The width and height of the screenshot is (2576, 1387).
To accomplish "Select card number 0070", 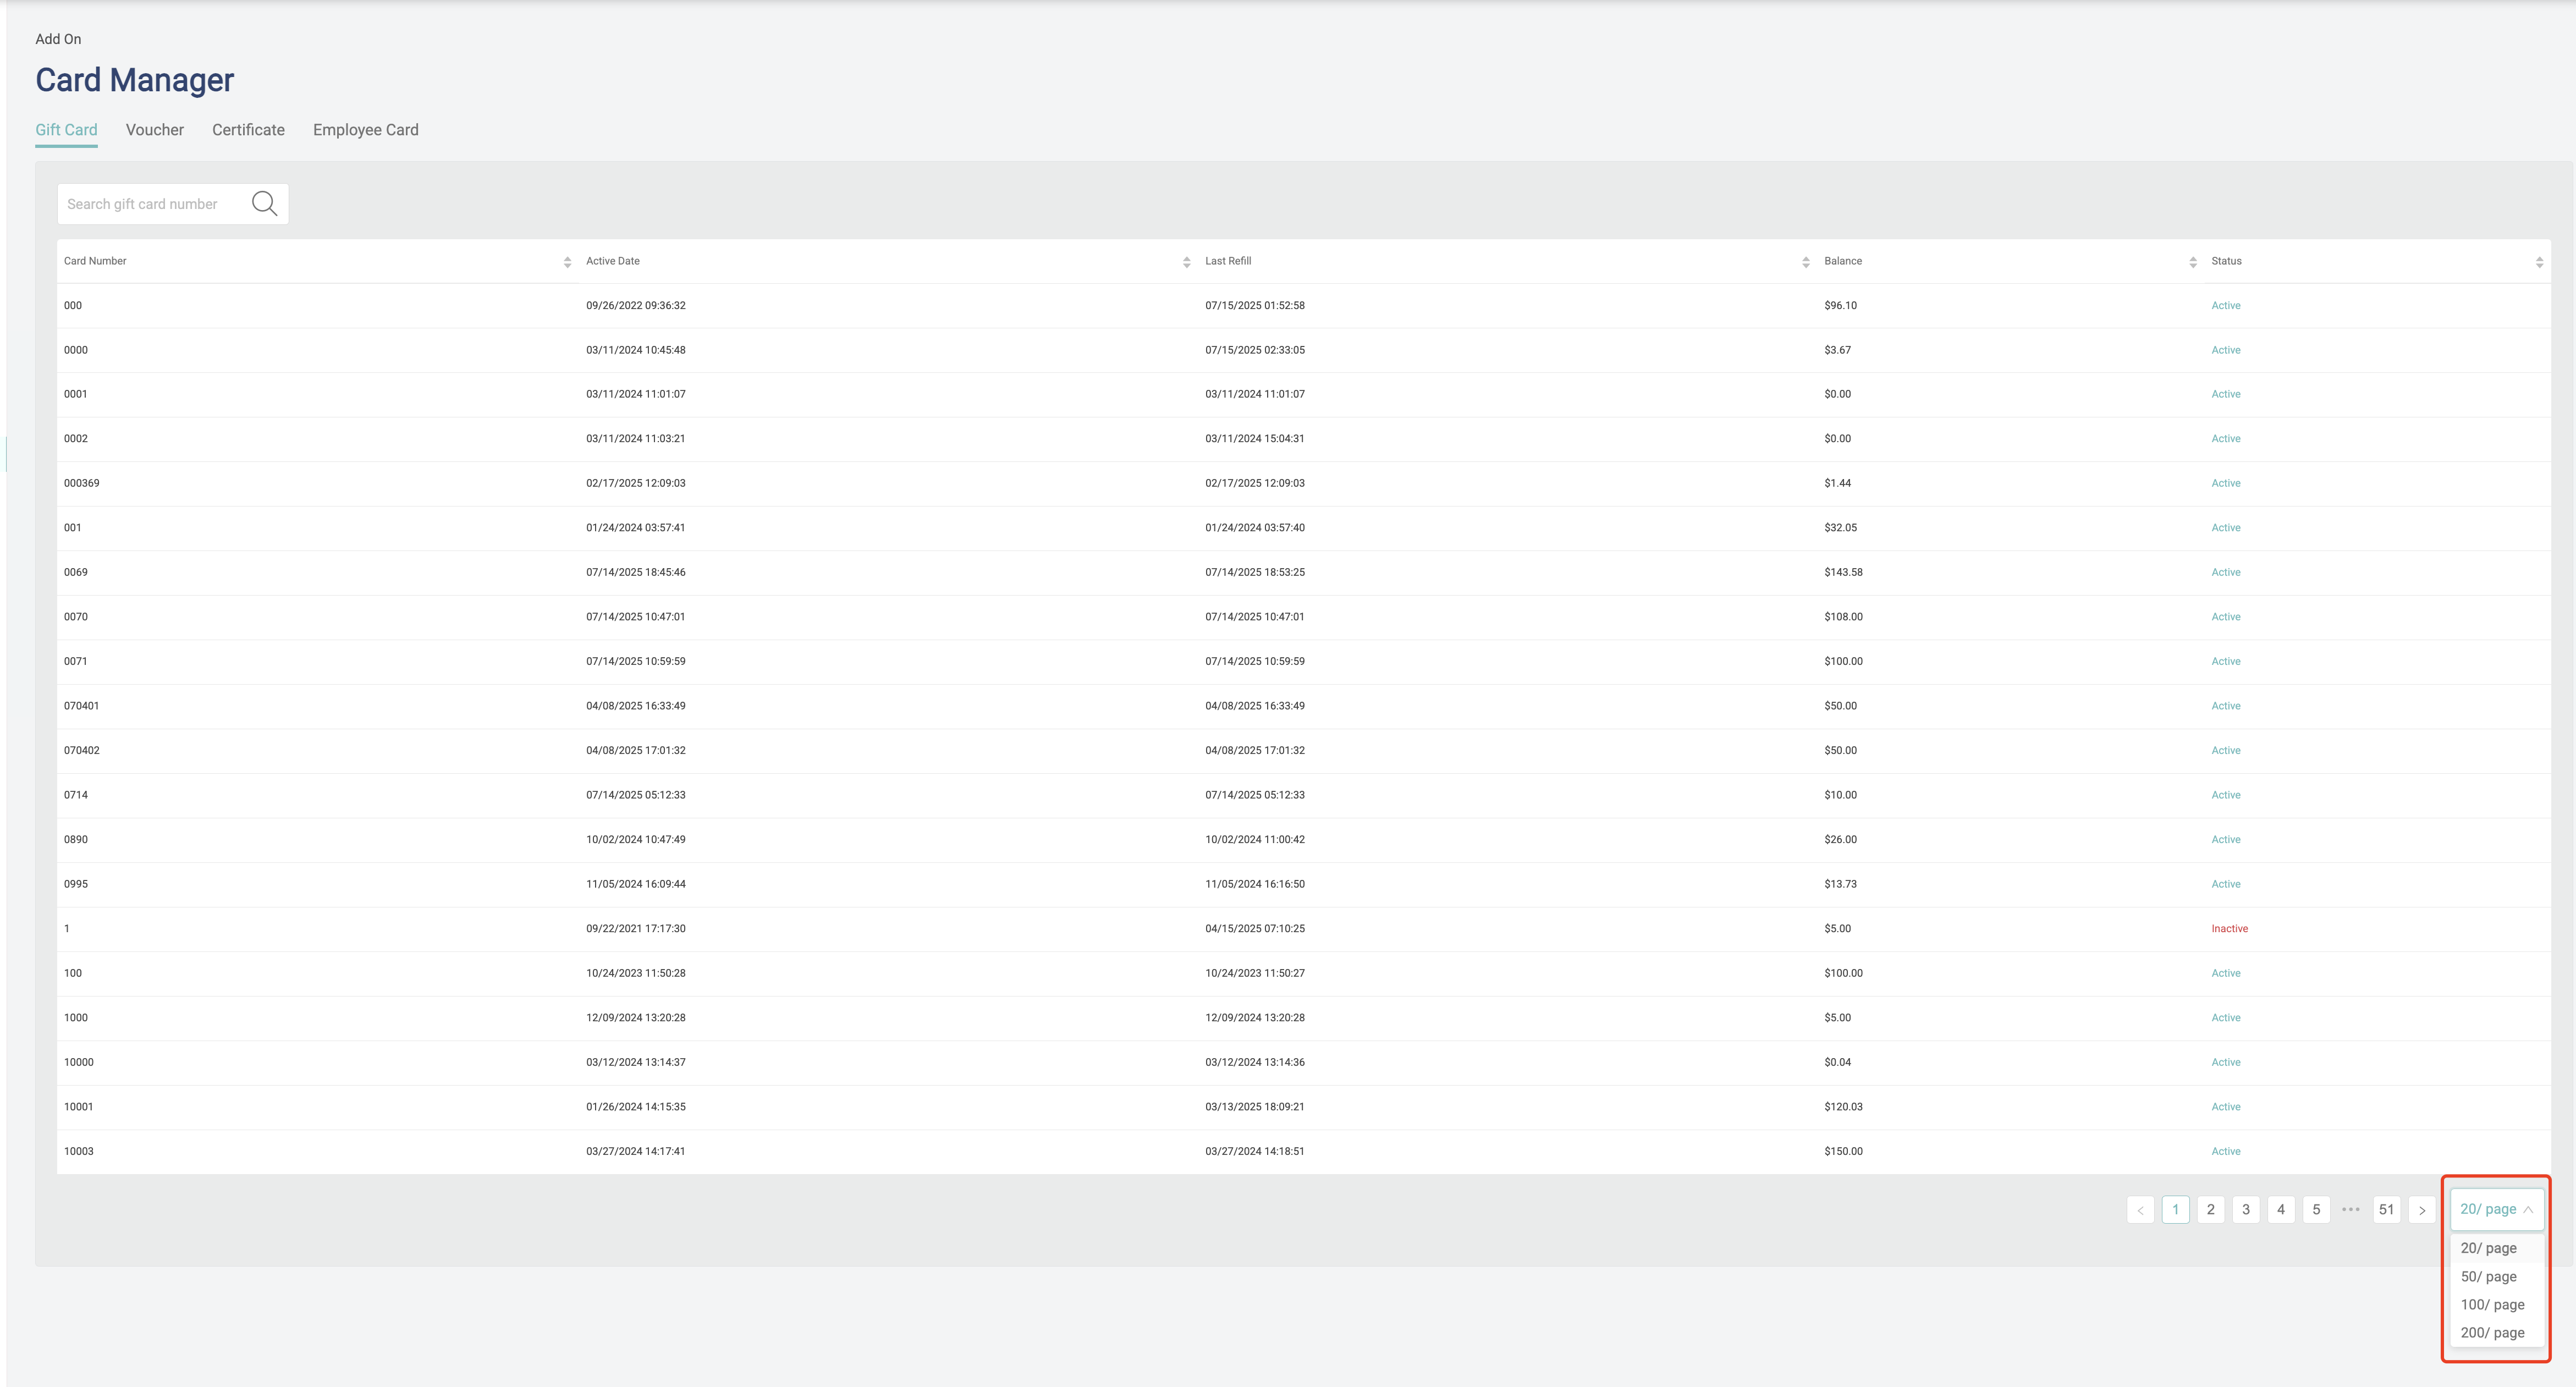I will pyautogui.click(x=76, y=616).
